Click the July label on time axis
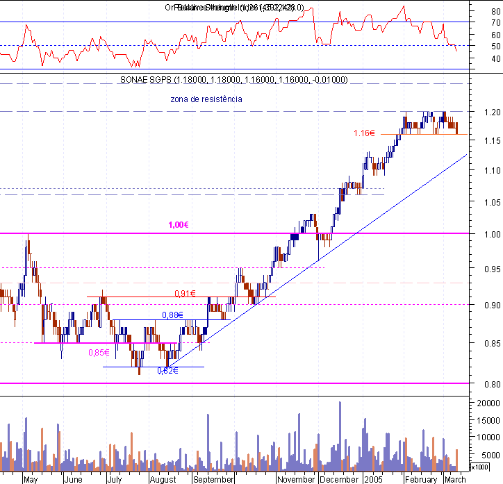Viewport: 503px width, 484px height. click(x=115, y=480)
